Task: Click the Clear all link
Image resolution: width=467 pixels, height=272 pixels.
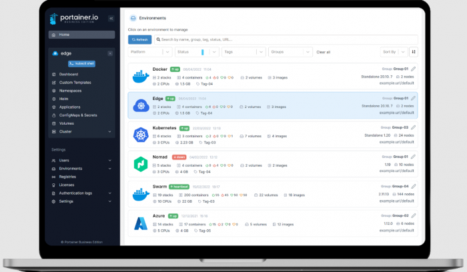Action: click(323, 53)
